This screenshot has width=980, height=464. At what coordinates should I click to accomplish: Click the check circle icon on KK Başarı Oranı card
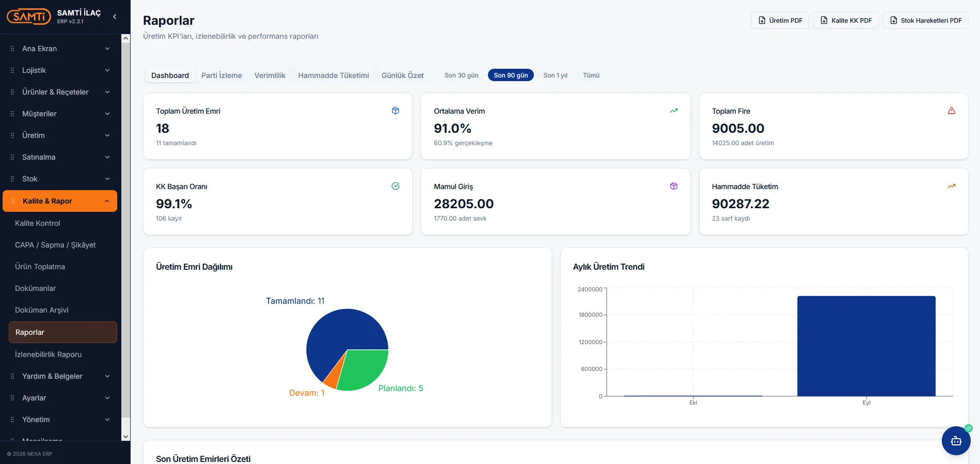pos(396,186)
